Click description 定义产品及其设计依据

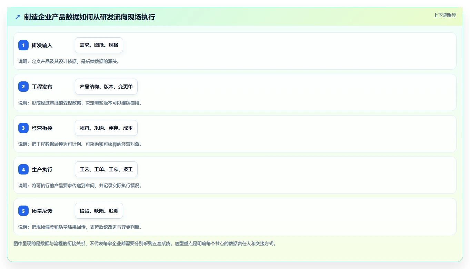(54, 61)
